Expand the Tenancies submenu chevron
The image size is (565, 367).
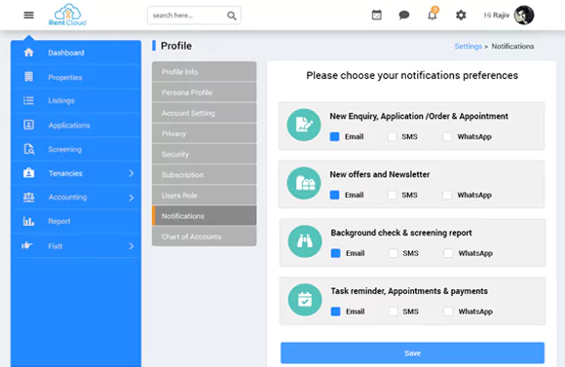[132, 173]
